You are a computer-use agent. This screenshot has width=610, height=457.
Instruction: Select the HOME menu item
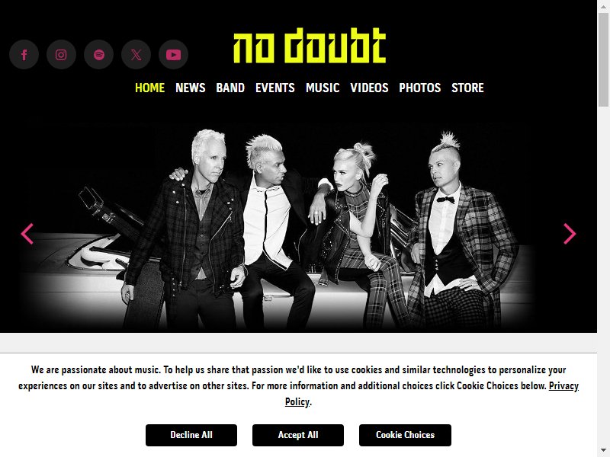(149, 88)
